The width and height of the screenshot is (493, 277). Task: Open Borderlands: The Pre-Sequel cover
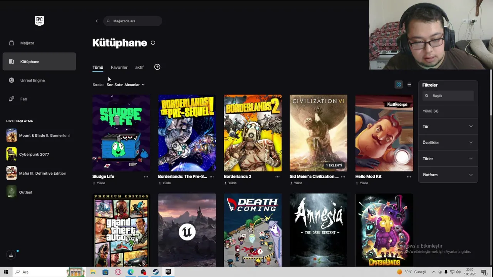[187, 133]
